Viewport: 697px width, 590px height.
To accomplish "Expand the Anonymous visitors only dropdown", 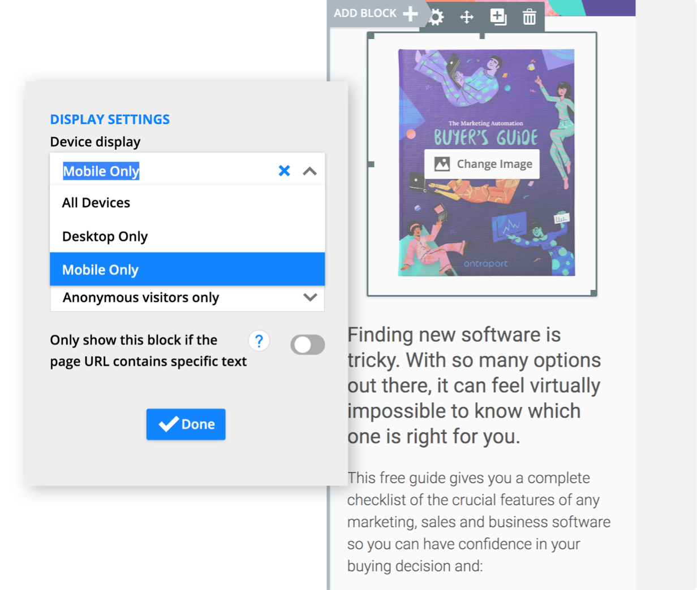I will click(310, 298).
